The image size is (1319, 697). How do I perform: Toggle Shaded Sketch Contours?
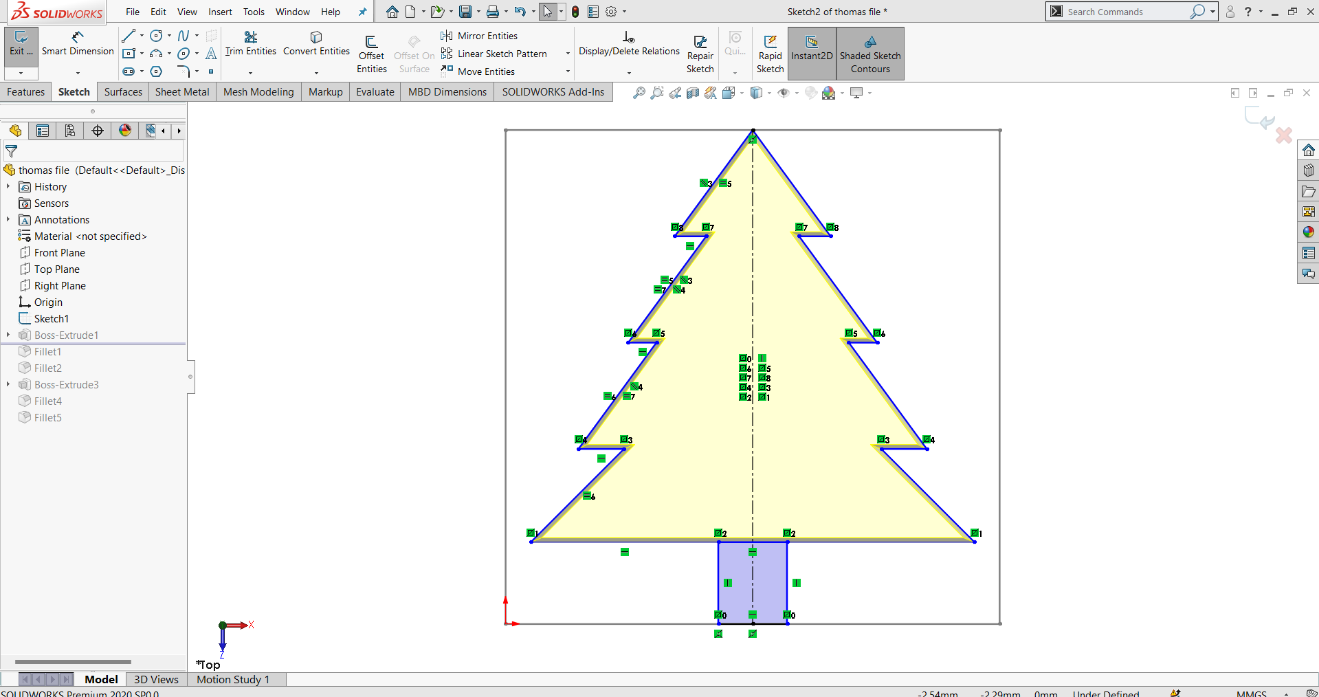tap(870, 54)
